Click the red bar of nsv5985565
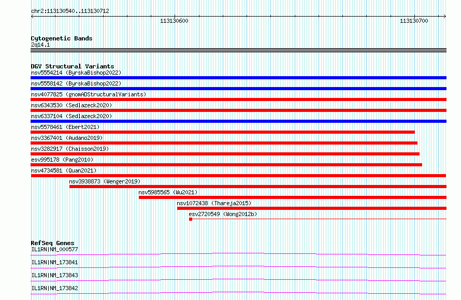The image size is (461, 300). [x=293, y=197]
